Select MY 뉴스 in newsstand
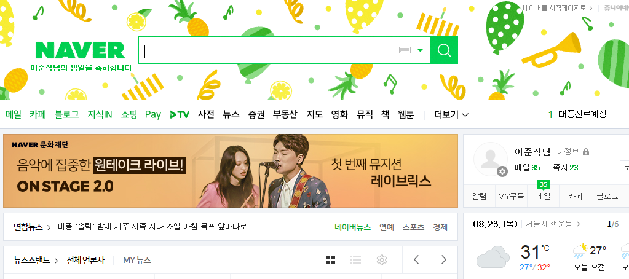The height and width of the screenshot is (279, 629). 137,260
